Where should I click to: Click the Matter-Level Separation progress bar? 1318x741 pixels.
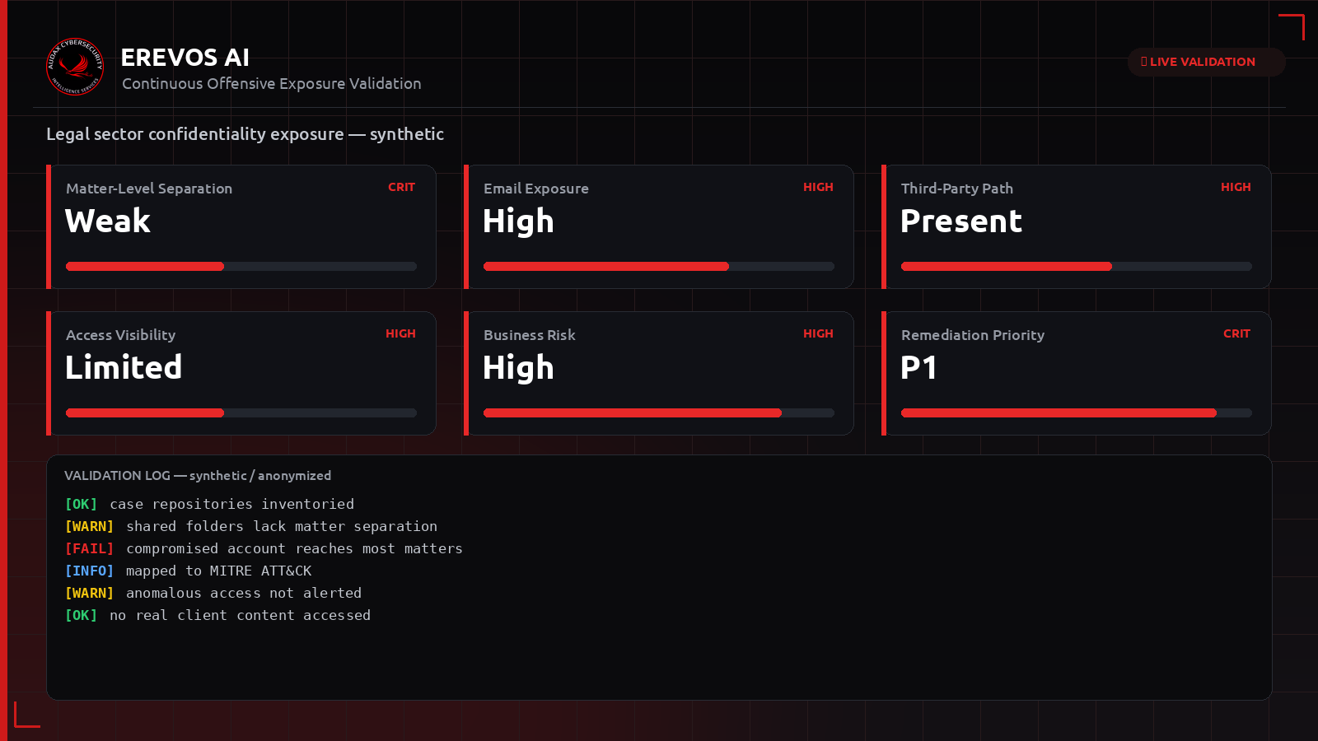pos(241,267)
